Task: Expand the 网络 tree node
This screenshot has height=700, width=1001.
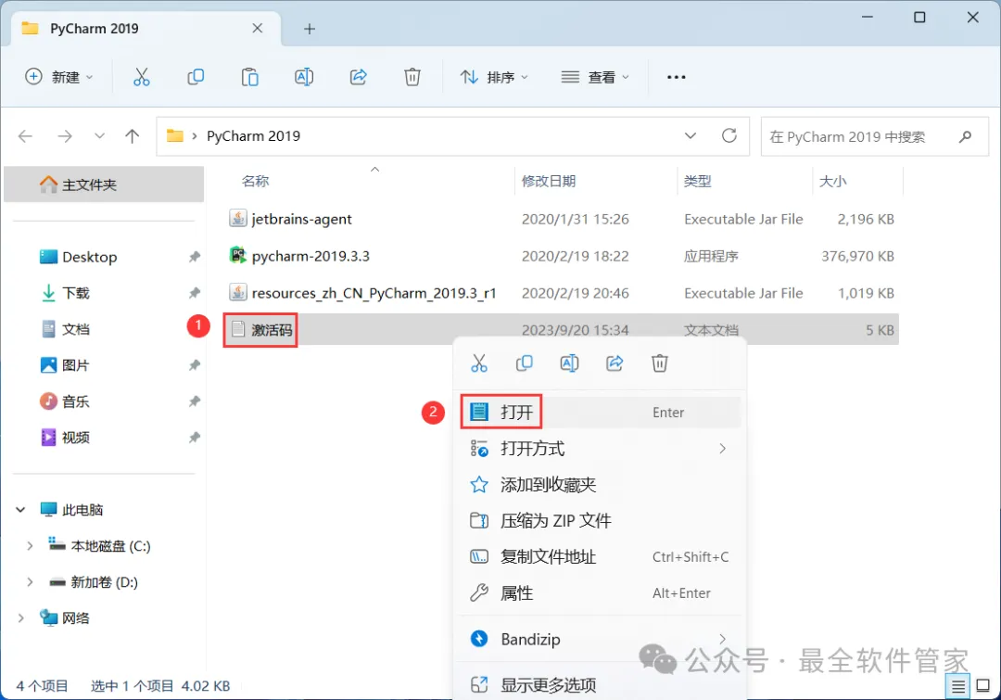Action: click(x=20, y=618)
